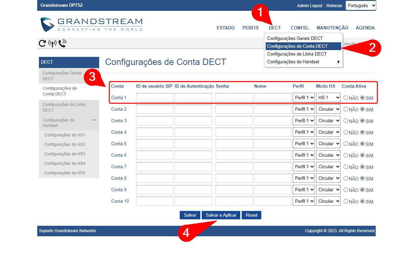Click the refresh/reload icon in toolbar
Screen dimensions: 418x263
[42, 43]
